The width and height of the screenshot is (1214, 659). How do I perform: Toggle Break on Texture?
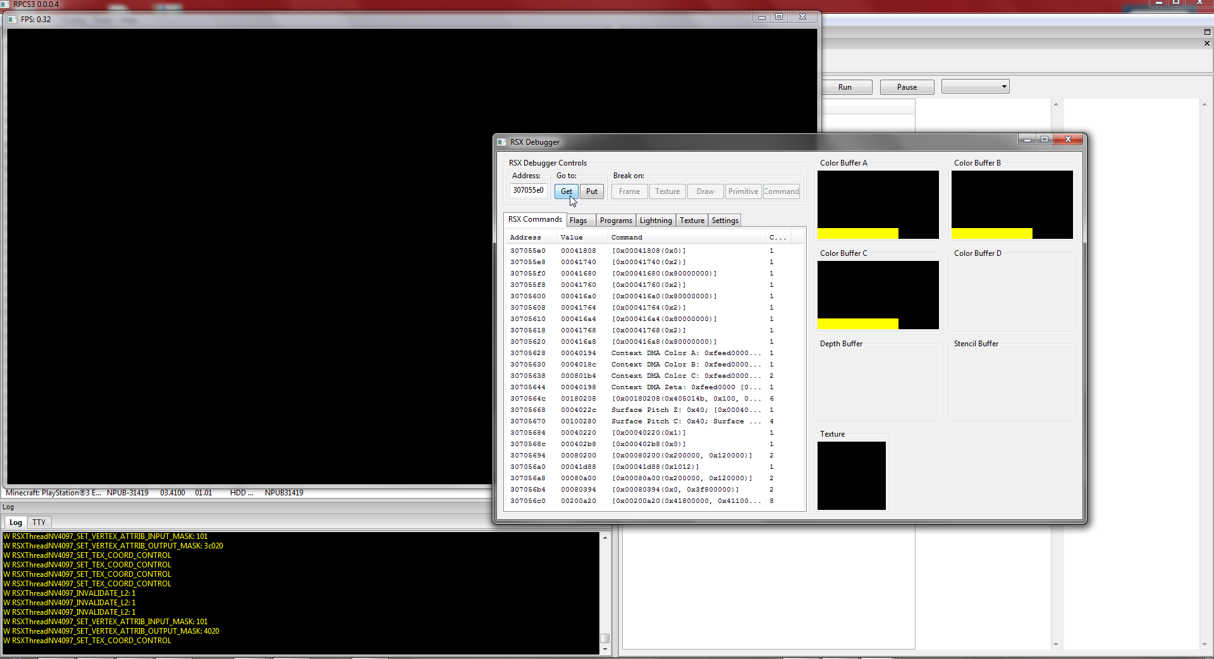click(x=667, y=191)
